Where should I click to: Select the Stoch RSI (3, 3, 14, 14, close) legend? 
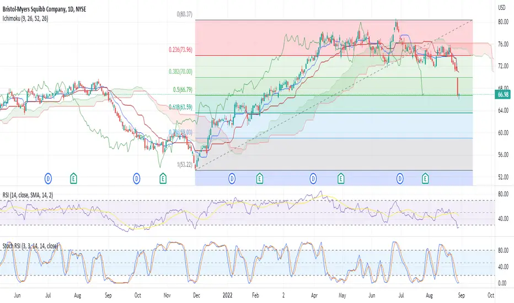30,246
